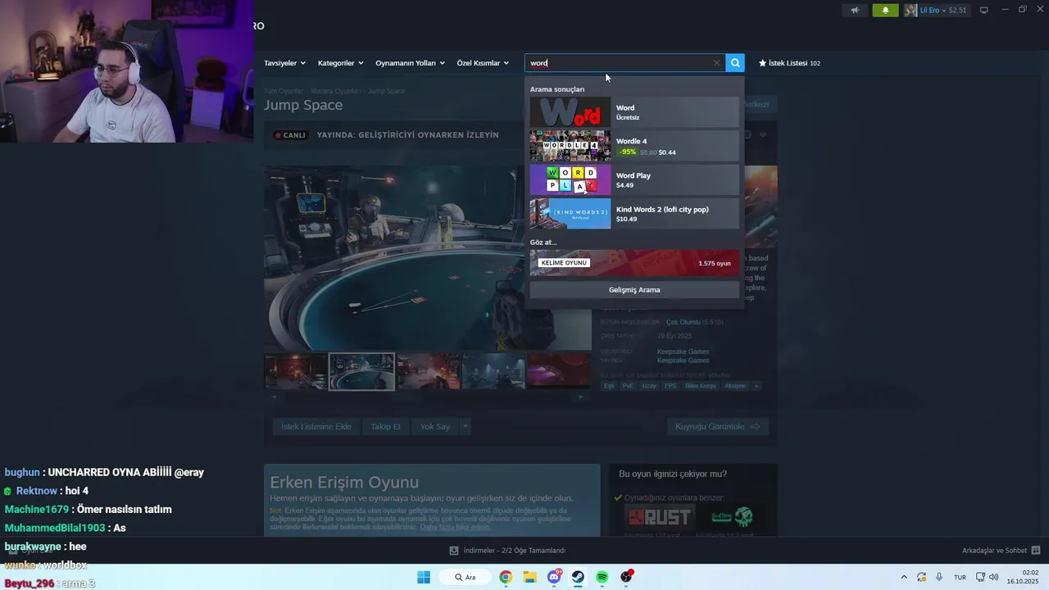Select the fourth dim corridor screenshot thumbnail
Image resolution: width=1049 pixels, height=590 pixels.
[493, 371]
